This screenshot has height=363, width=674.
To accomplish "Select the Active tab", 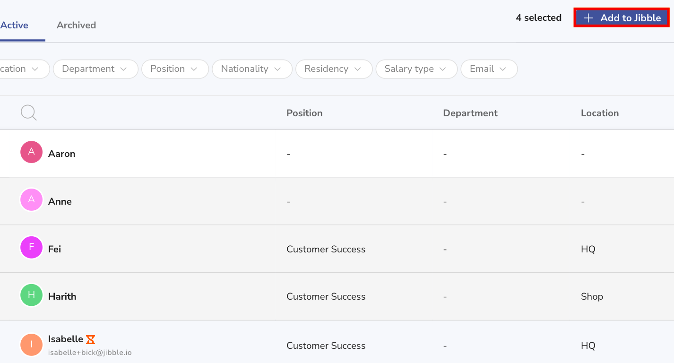I will tap(14, 25).
